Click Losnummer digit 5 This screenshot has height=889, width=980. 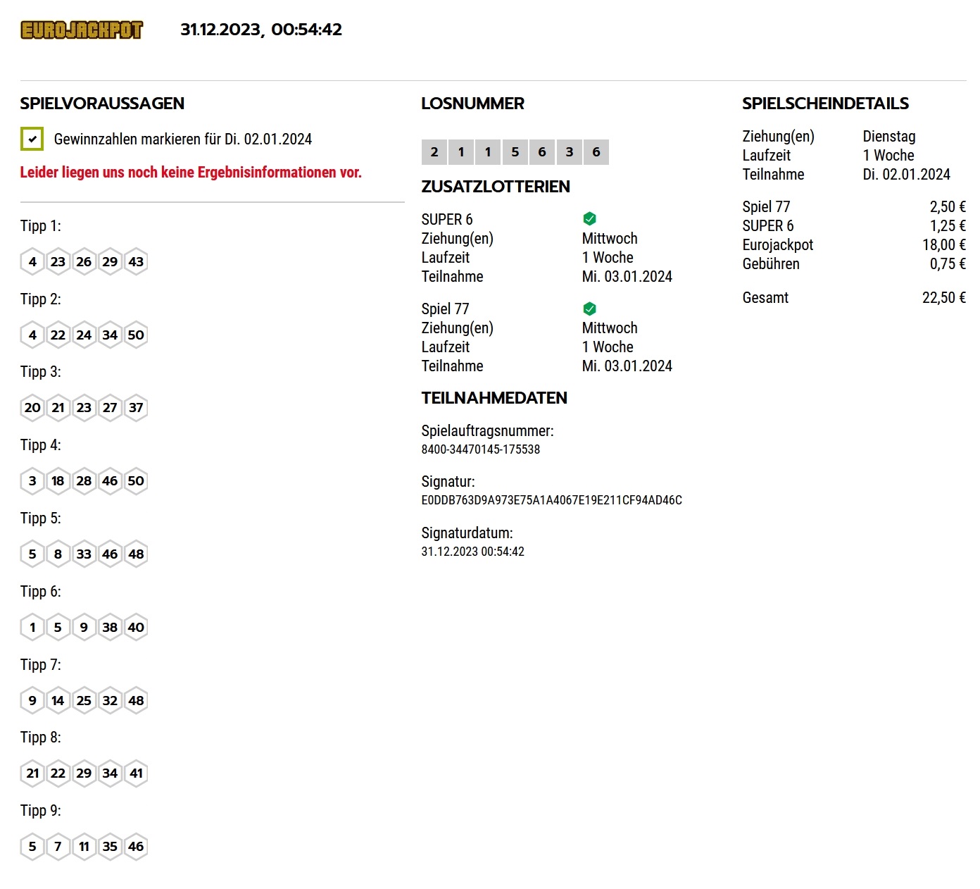[x=515, y=152]
